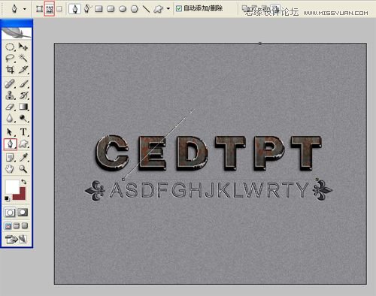Image resolution: width=376 pixels, height=296 pixels.
Task: Click path anchor point below letter E
Action: pyautogui.click(x=123, y=180)
